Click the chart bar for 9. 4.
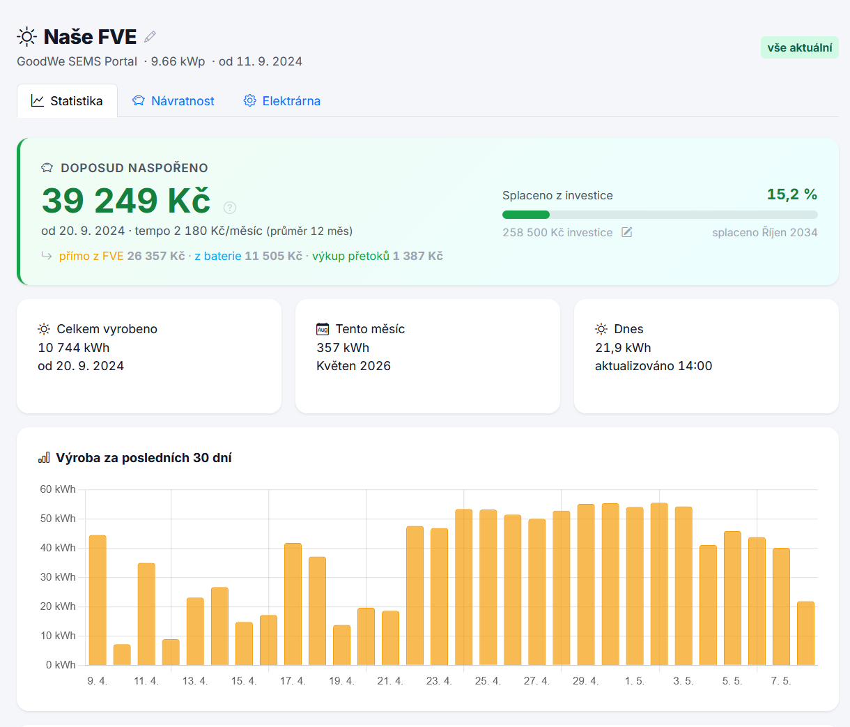This screenshot has width=850, height=727. coord(98,600)
